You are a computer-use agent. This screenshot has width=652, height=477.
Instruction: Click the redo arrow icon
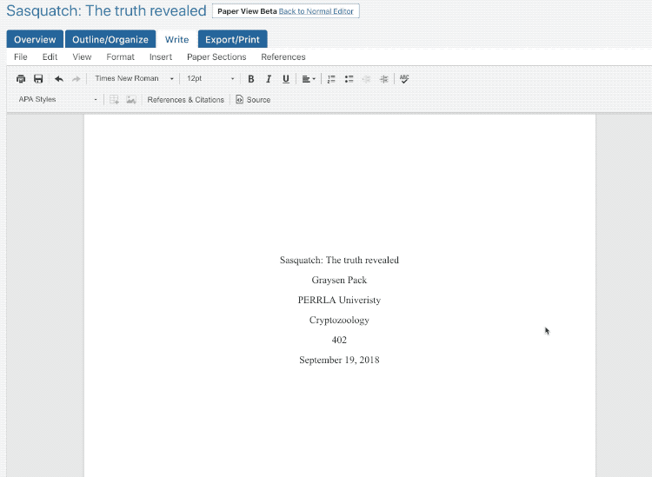(77, 78)
